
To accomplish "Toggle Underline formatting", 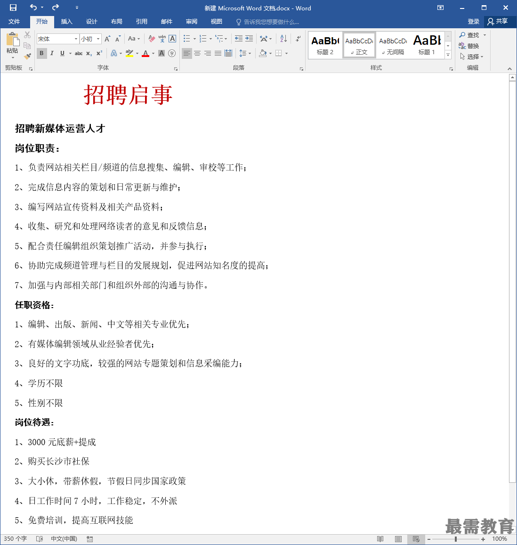I will tap(63, 53).
